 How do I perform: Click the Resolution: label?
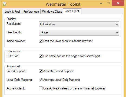[x=14, y=24]
